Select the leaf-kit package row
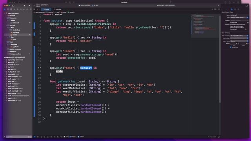 [x=18, y=70]
